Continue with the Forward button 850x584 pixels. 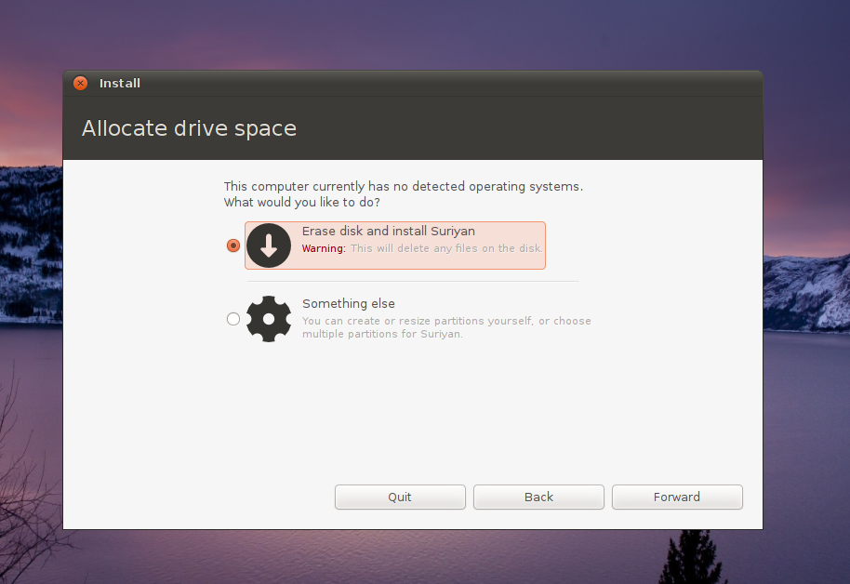point(677,498)
